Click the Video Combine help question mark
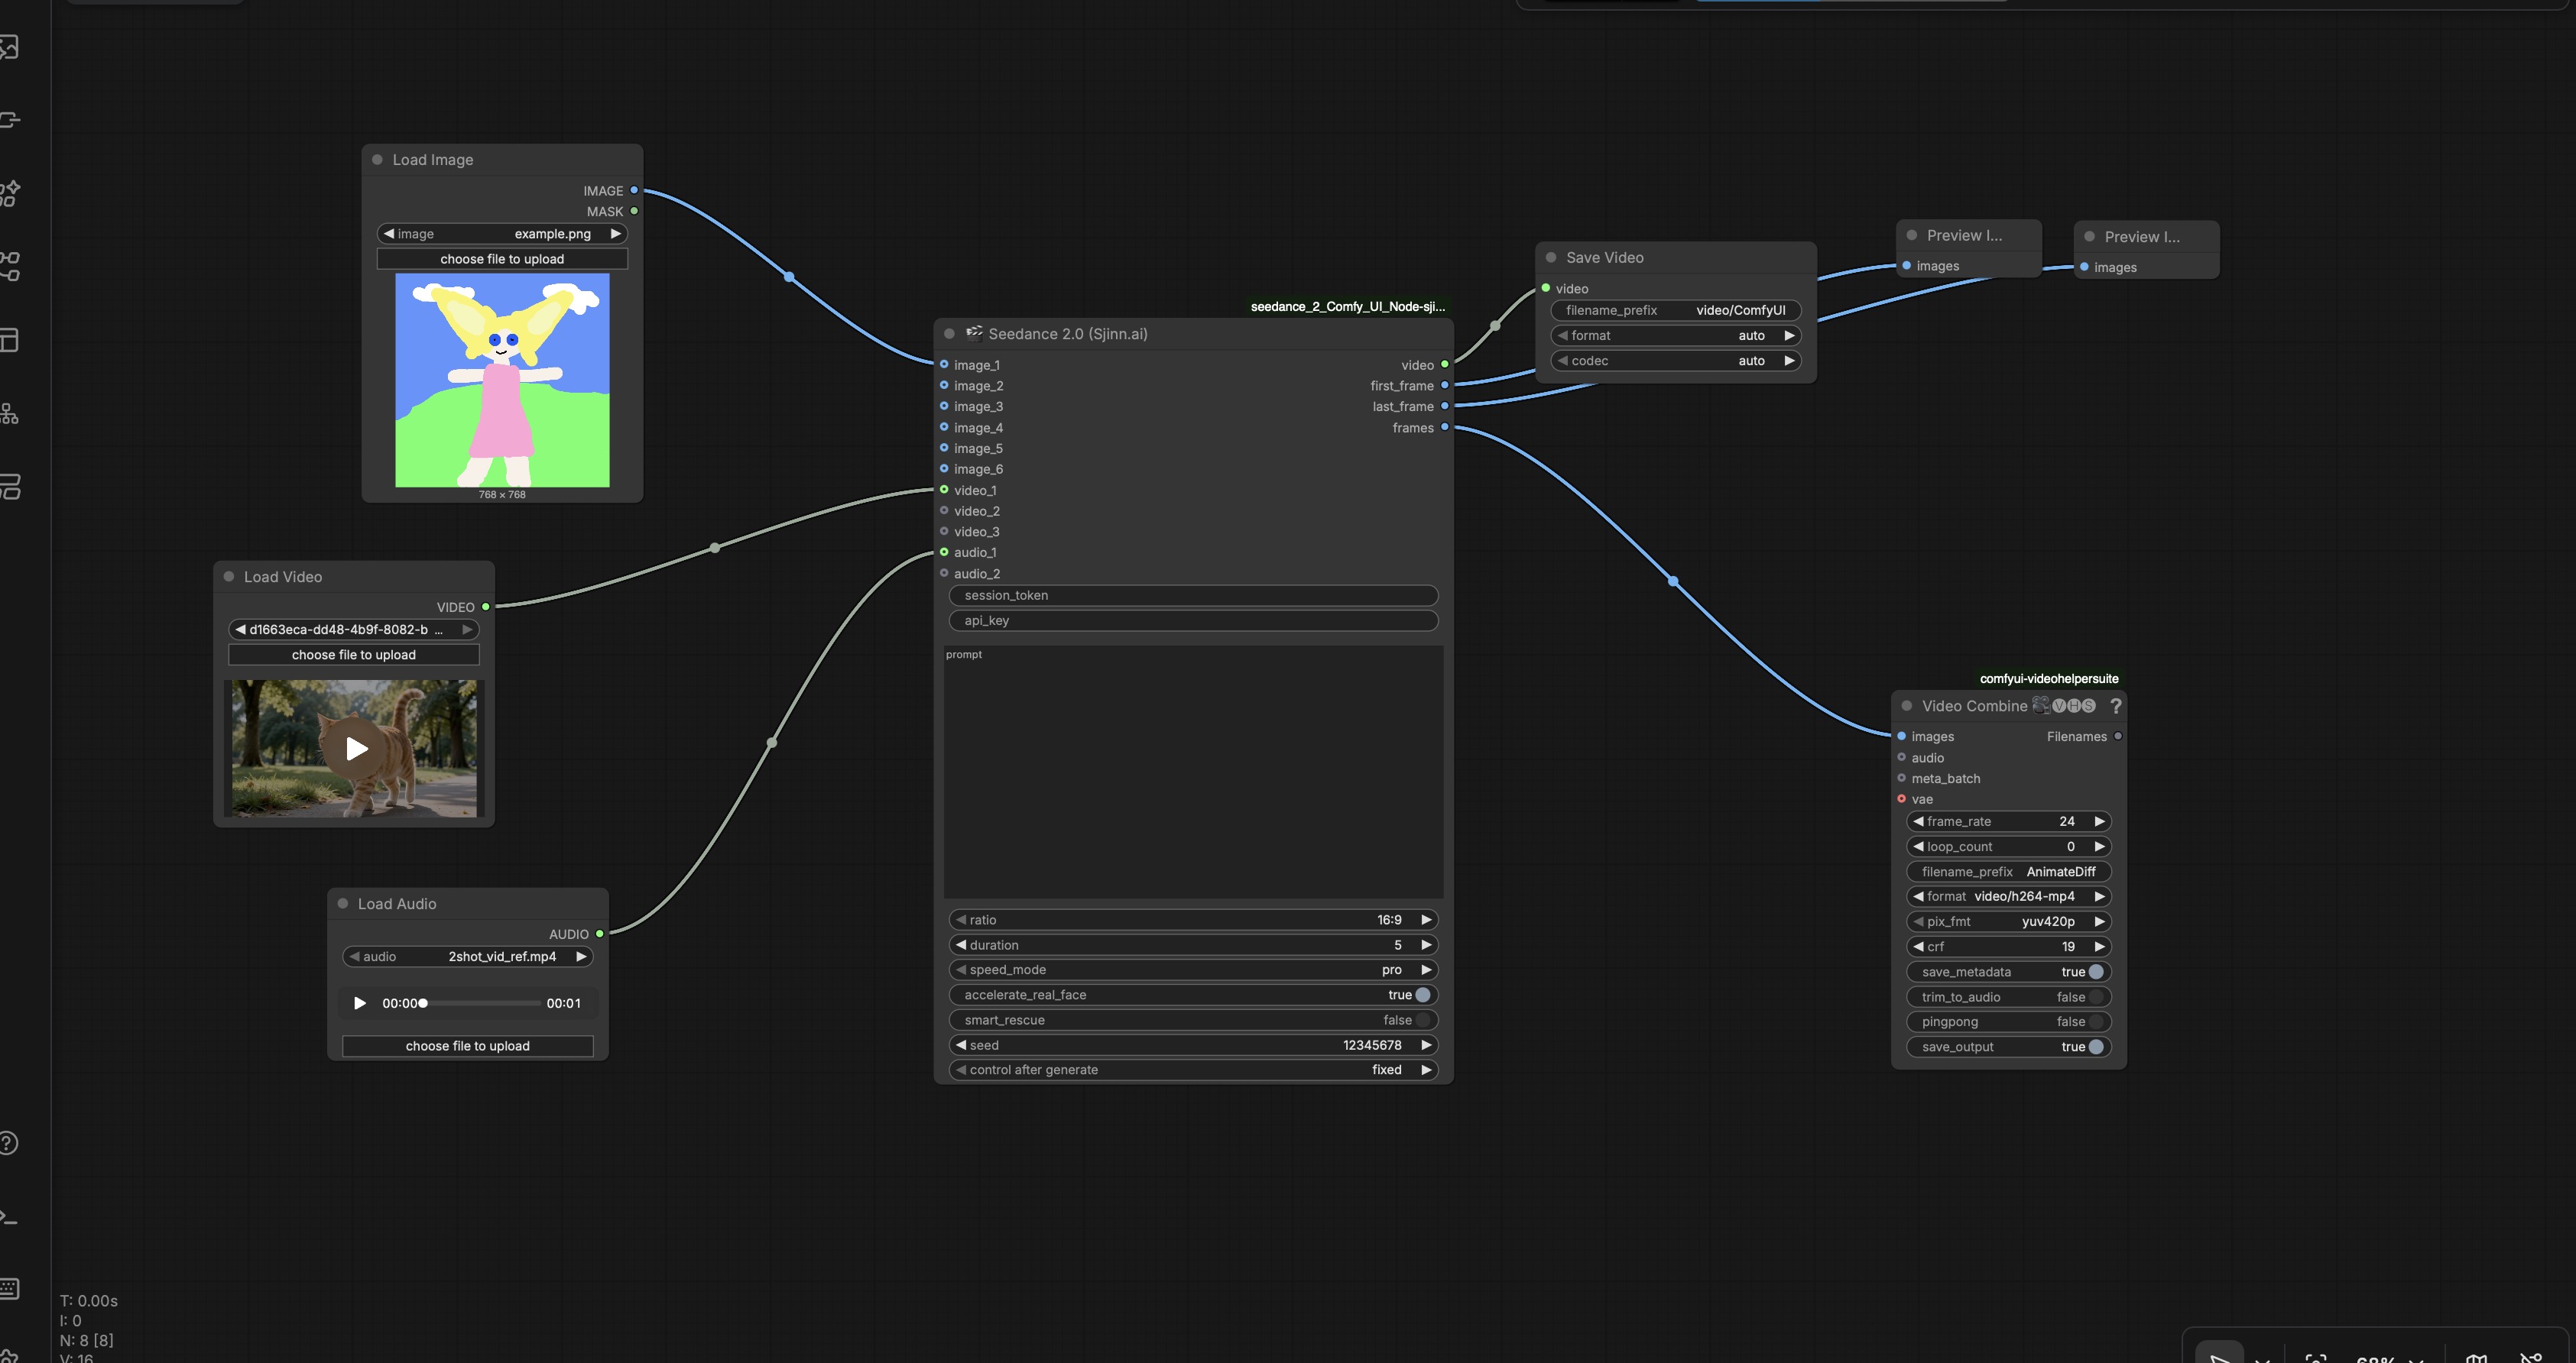The width and height of the screenshot is (2576, 1363). click(2115, 705)
